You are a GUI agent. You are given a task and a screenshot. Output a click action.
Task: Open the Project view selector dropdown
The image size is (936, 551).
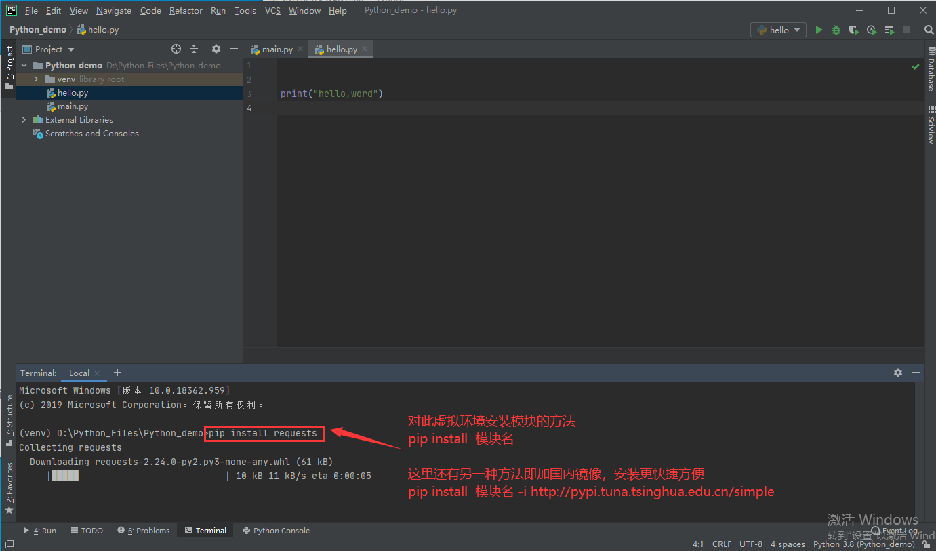tap(49, 49)
